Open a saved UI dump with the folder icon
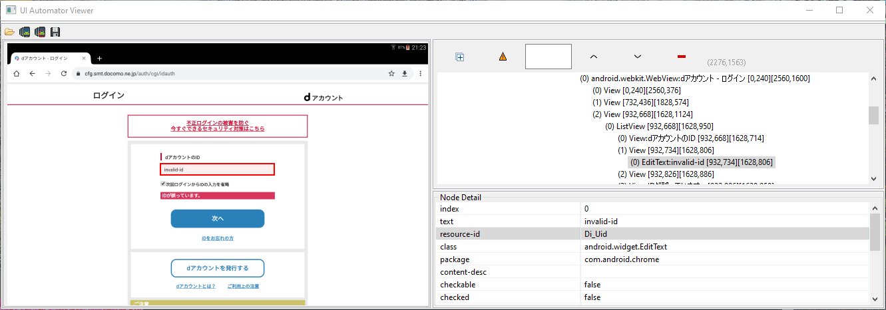The height and width of the screenshot is (310, 886). (x=9, y=32)
